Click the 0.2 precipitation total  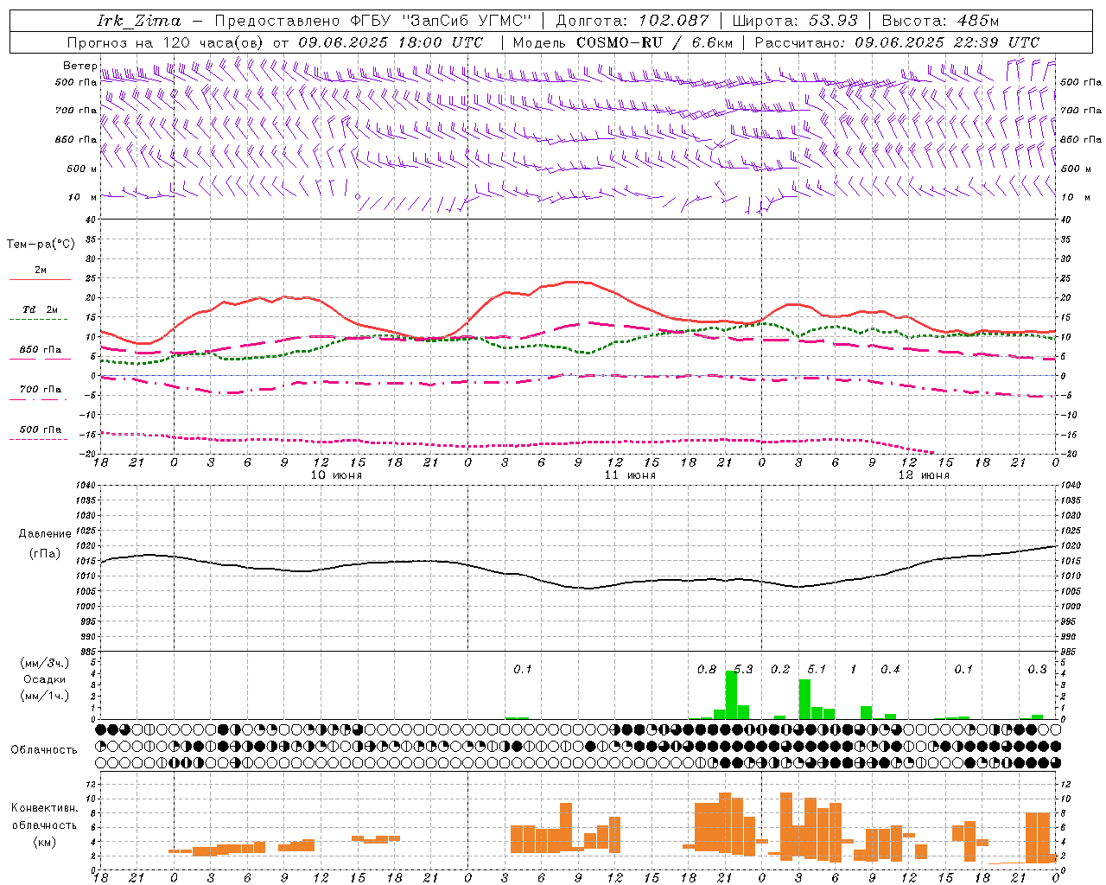780,669
